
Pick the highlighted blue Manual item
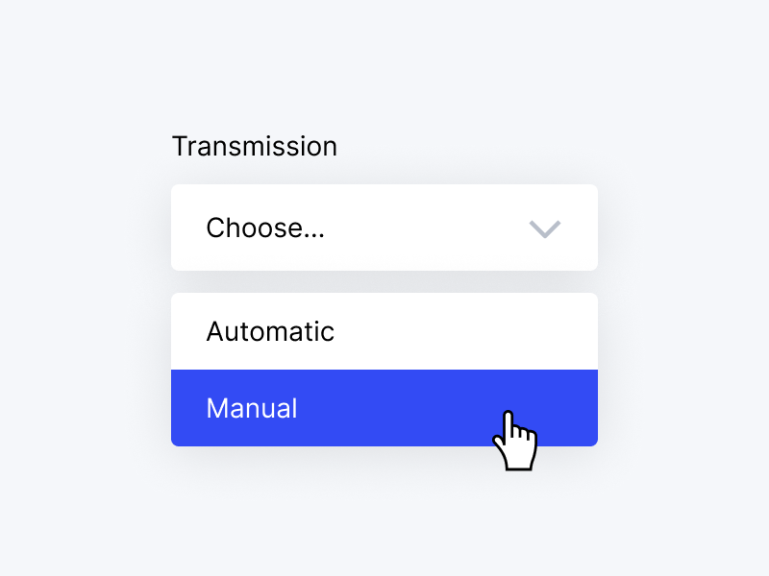coord(384,408)
